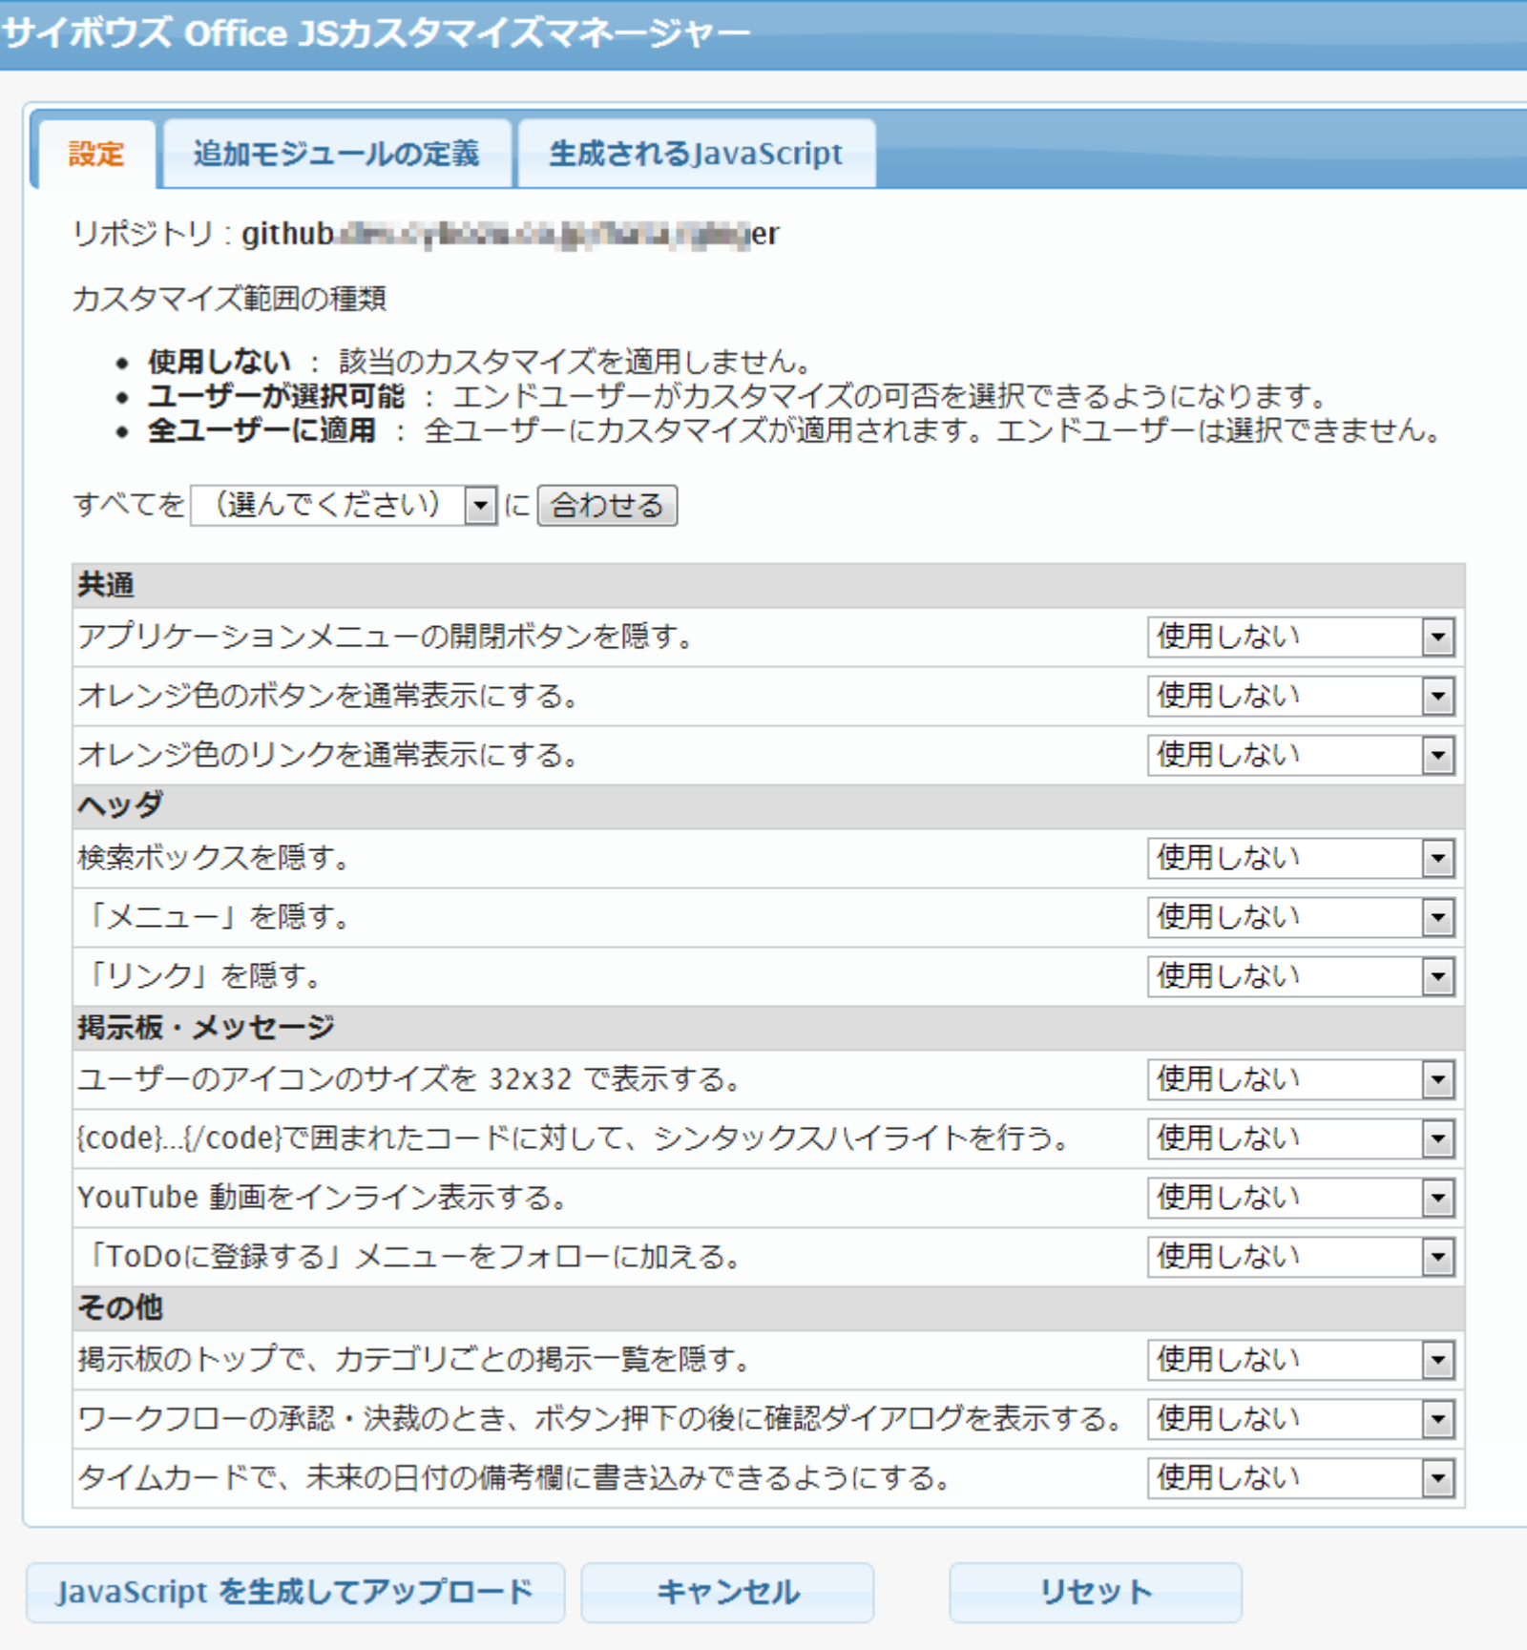Screen dimensions: 1527x1650
Task: Open dropdown for ユーザーのアイコンのサイズ 32x32
Action: tap(1301, 1079)
